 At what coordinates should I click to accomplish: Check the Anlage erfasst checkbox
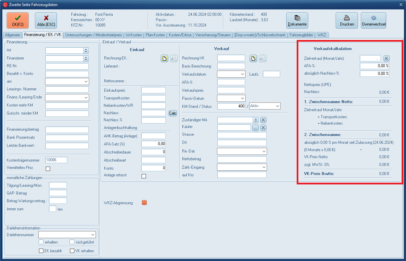(x=144, y=176)
